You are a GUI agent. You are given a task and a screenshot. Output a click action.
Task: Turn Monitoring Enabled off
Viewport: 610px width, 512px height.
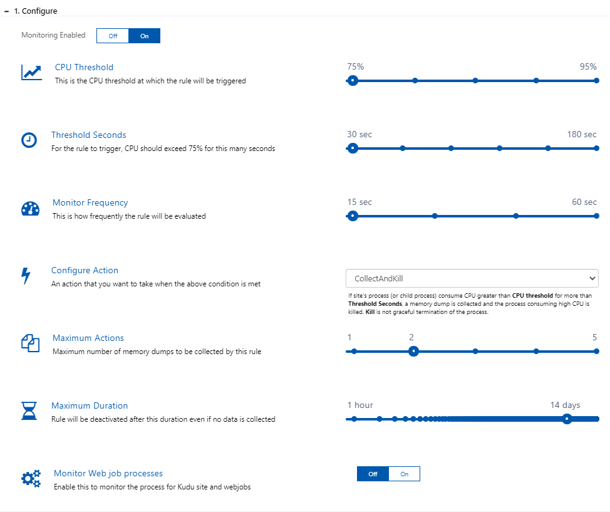click(113, 36)
